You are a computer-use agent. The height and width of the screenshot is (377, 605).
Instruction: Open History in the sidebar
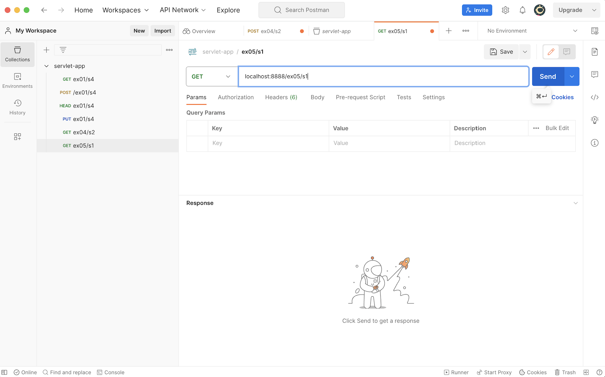17,108
